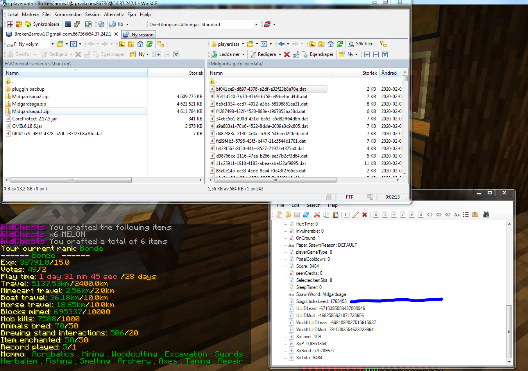Refresh the NBT tree with the refresh icon
Image resolution: width=528 pixels, height=371 pixels.
pos(306,214)
